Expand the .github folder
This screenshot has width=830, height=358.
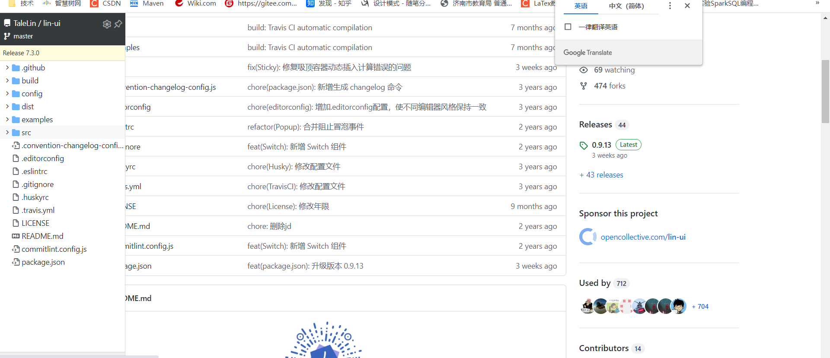(7, 68)
